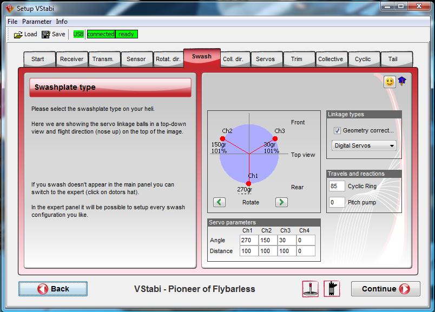Maximize the Setup VStabi window
435x312 pixels.
[401, 6]
